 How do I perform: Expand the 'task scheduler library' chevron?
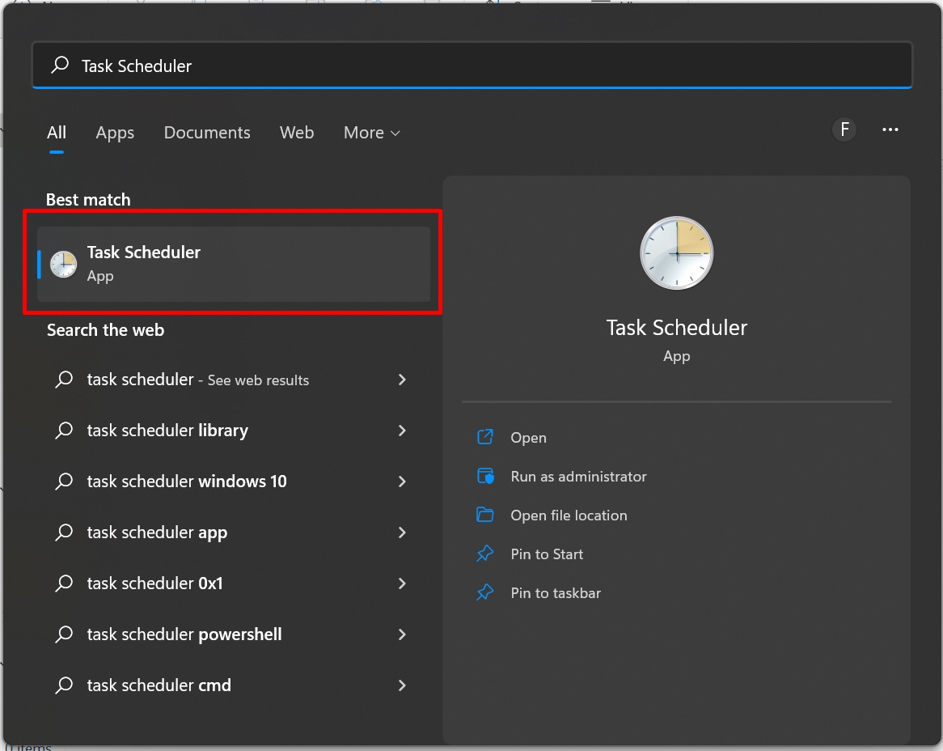tap(402, 431)
